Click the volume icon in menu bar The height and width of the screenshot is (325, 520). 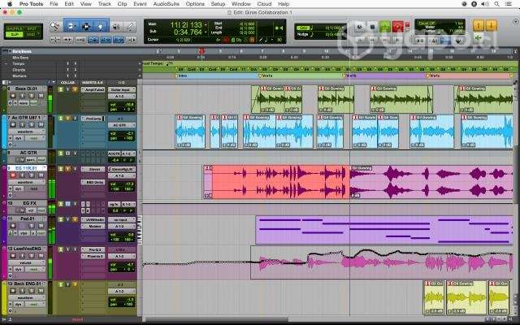tap(485, 4)
